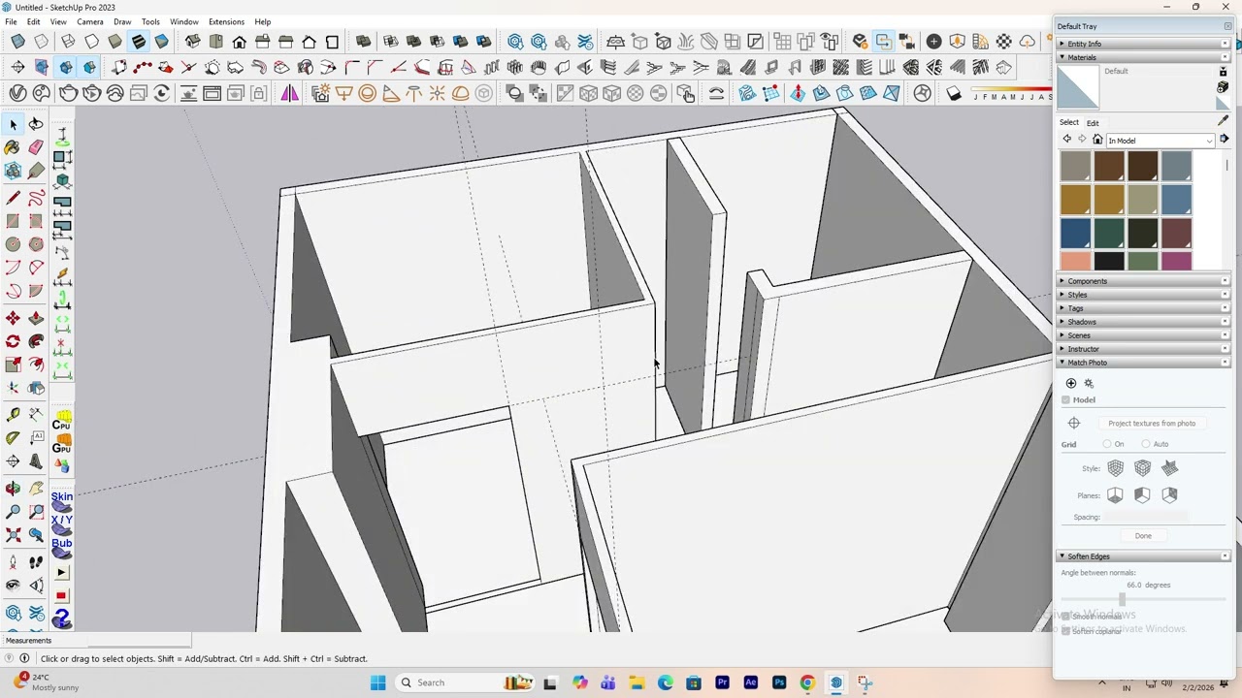The height and width of the screenshot is (698, 1242).
Task: Activate the Walk footprints tool
Action: (x=36, y=562)
